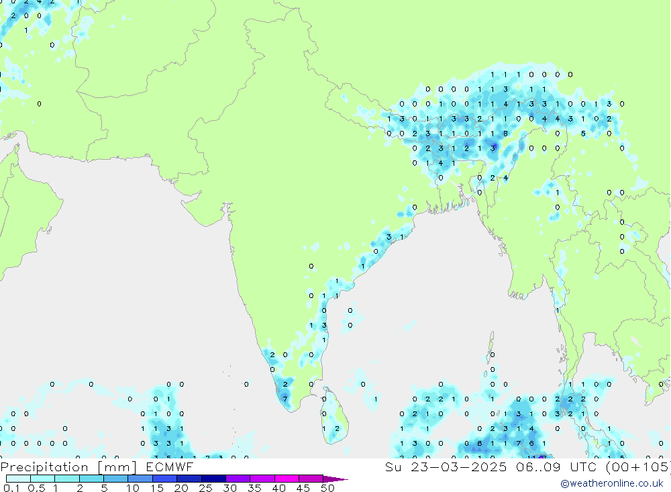Click the 25–30 mm dark blue swatch
The height and width of the screenshot is (492, 671).
213,479
